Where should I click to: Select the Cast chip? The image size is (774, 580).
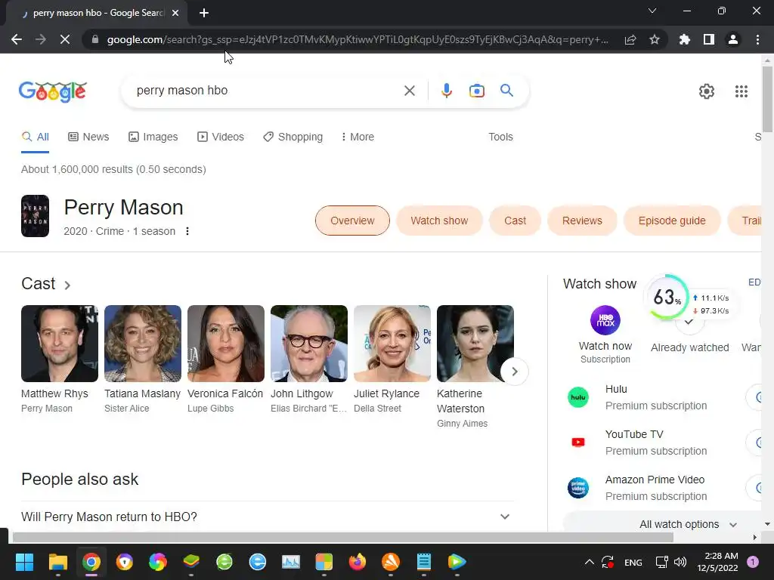[x=515, y=221]
